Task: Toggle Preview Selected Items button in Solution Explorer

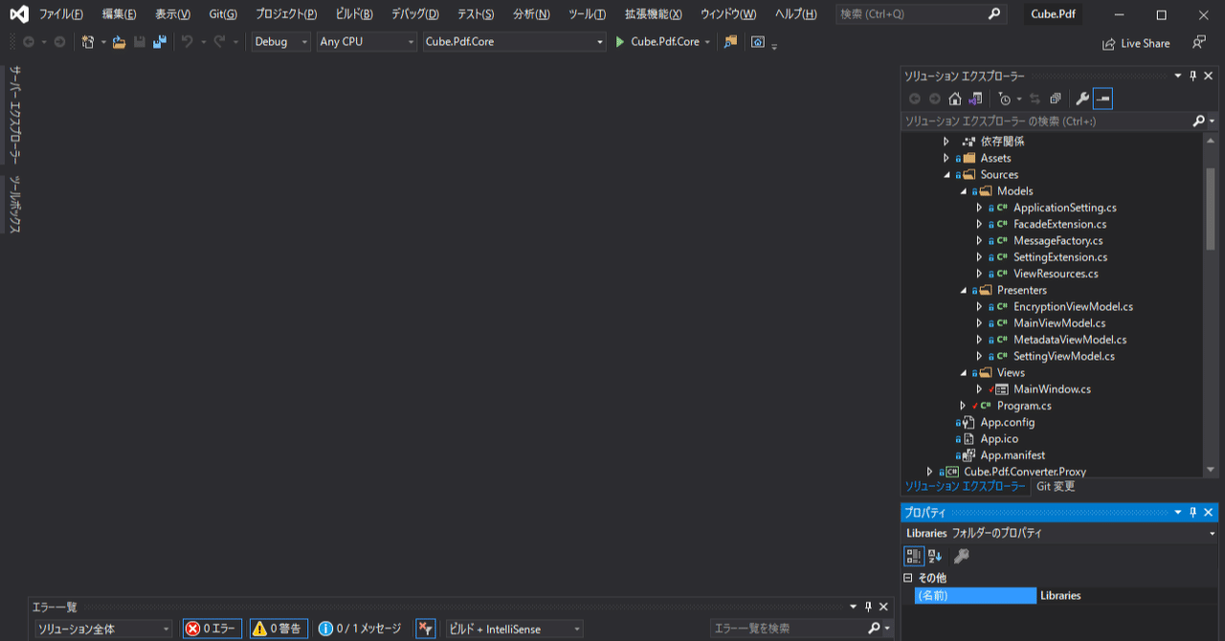Action: tap(1102, 99)
